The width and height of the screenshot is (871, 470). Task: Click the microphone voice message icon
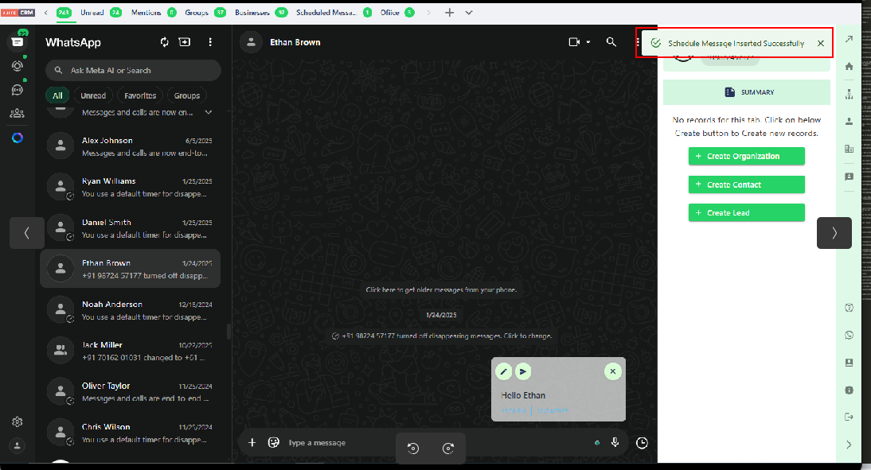click(615, 443)
